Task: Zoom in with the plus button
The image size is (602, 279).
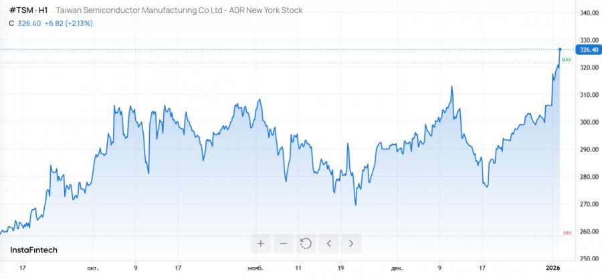Action: [261, 244]
